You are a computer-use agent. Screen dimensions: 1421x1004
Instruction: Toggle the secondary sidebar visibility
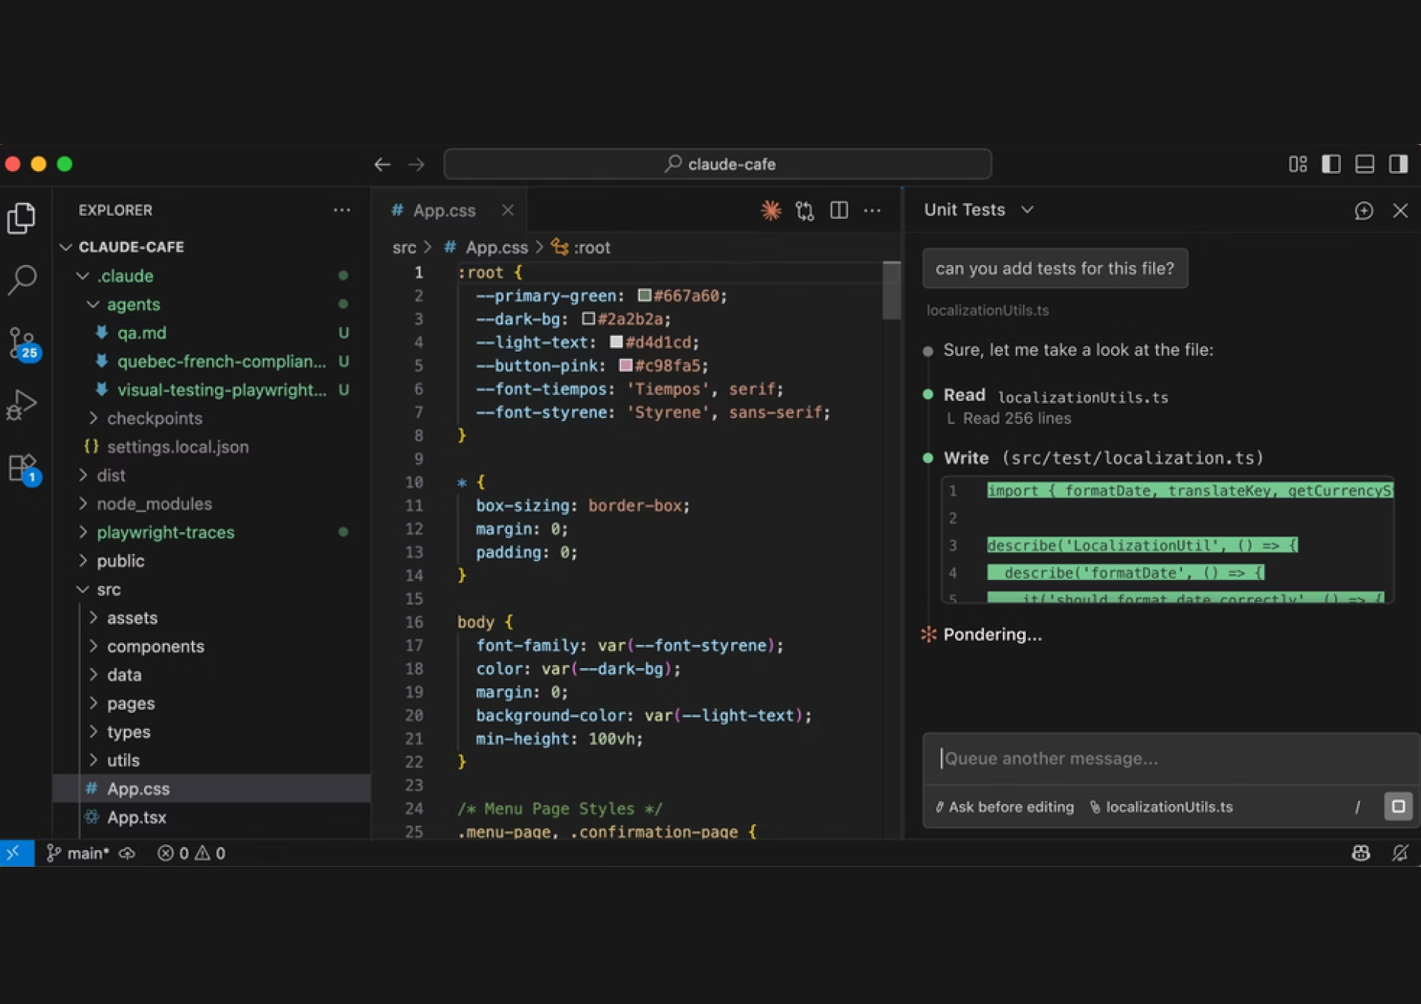pyautogui.click(x=1398, y=164)
